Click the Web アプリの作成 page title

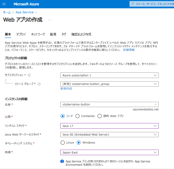(23, 20)
